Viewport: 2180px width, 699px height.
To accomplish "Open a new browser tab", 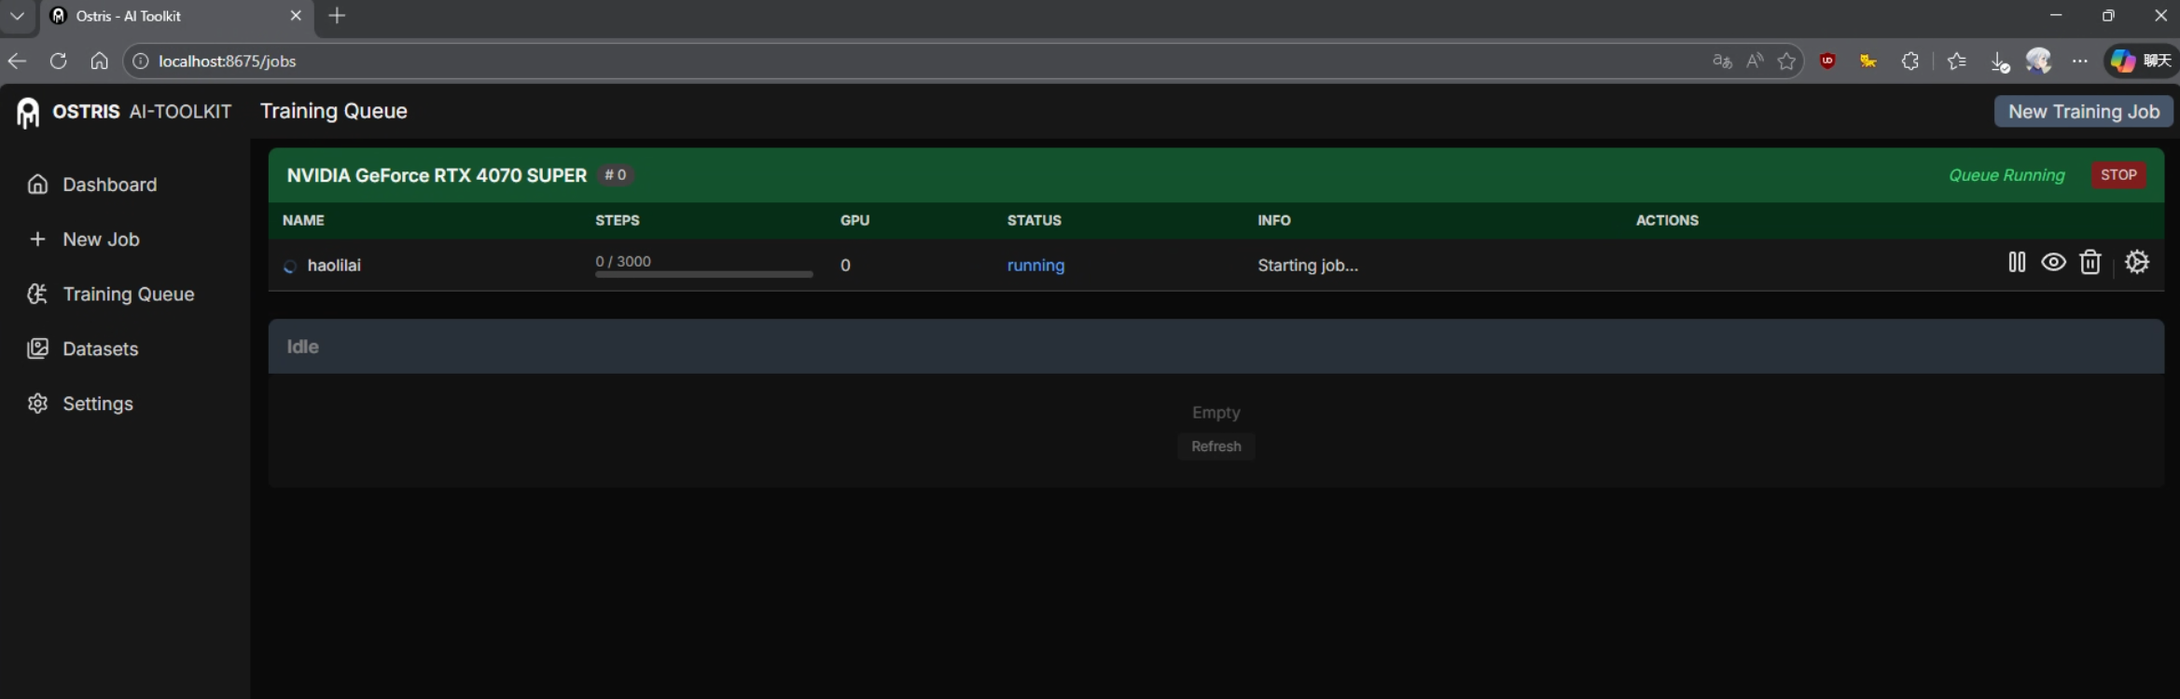I will pyautogui.click(x=337, y=16).
